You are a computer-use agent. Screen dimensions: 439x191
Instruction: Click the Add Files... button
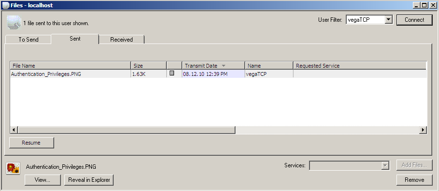(x=414, y=165)
